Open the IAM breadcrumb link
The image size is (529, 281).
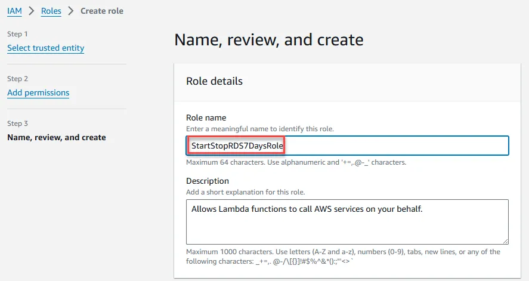point(14,11)
